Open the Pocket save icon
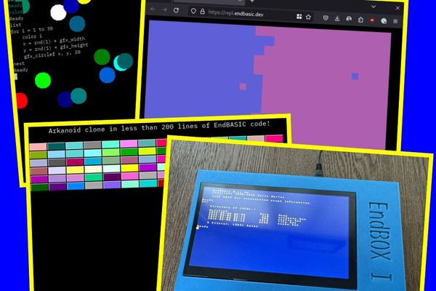This screenshot has width=436, height=291. tap(326, 18)
